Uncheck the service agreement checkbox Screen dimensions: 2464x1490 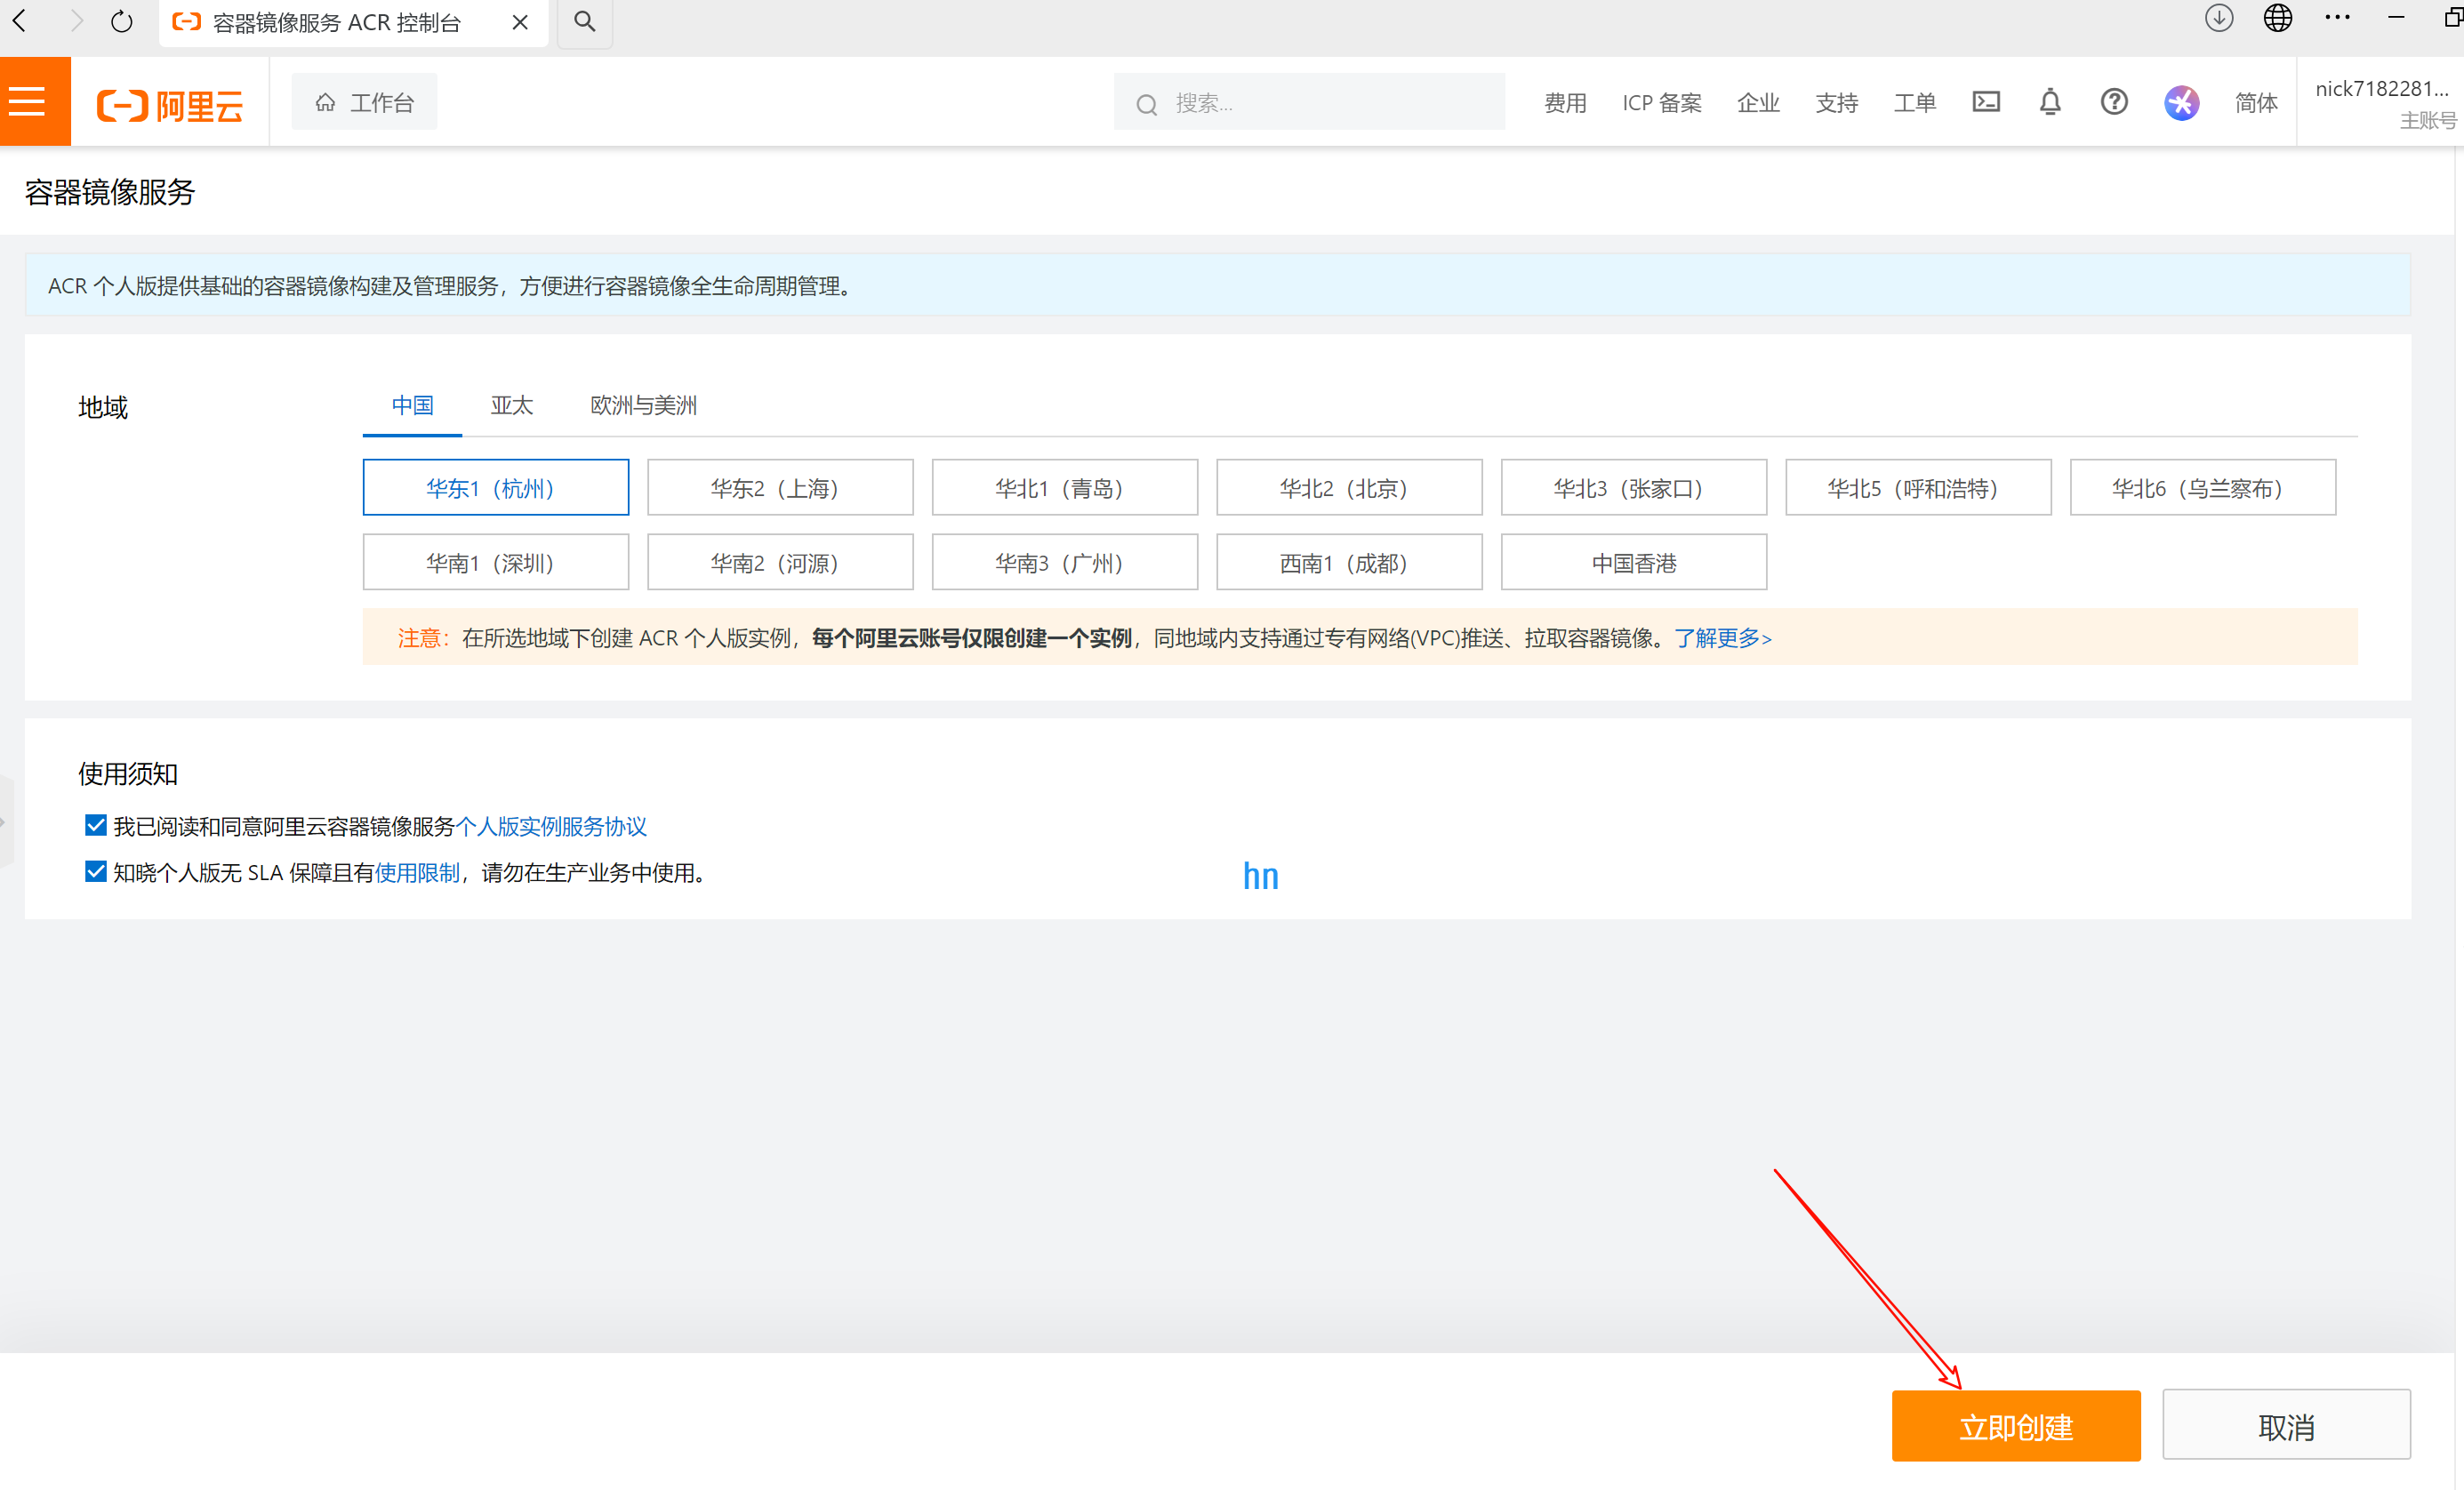pos(96,825)
